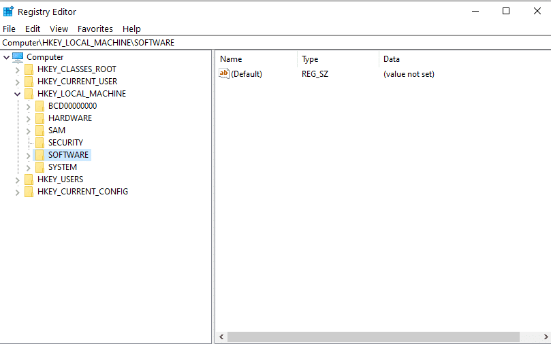
Task: Open the Edit menu
Action: (x=33, y=29)
